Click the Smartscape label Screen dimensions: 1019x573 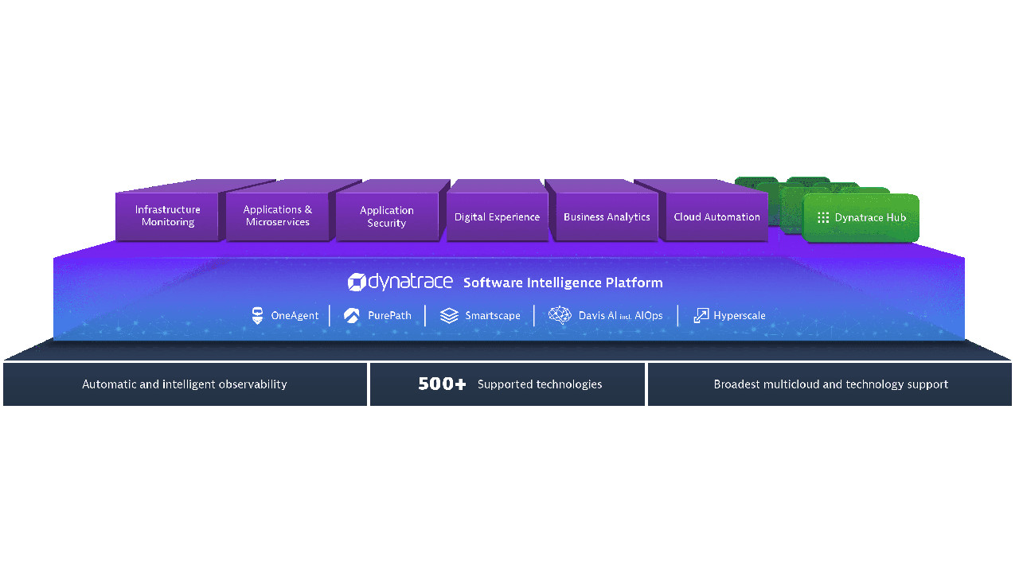click(493, 316)
